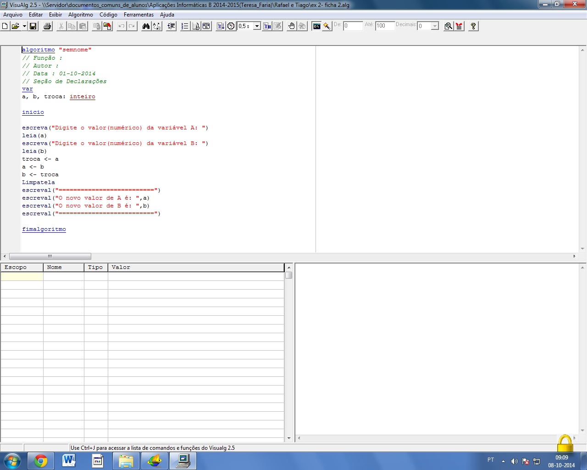Click the run algorithm icon
Image resolution: width=587 pixels, height=470 pixels.
221,26
